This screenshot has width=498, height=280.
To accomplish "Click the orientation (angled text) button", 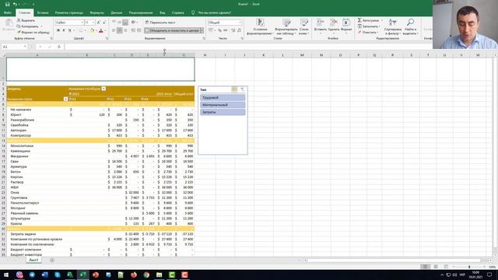I will point(133,23).
